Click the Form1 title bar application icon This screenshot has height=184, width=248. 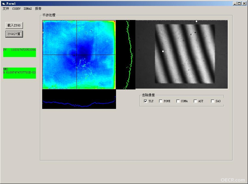pyautogui.click(x=4, y=3)
